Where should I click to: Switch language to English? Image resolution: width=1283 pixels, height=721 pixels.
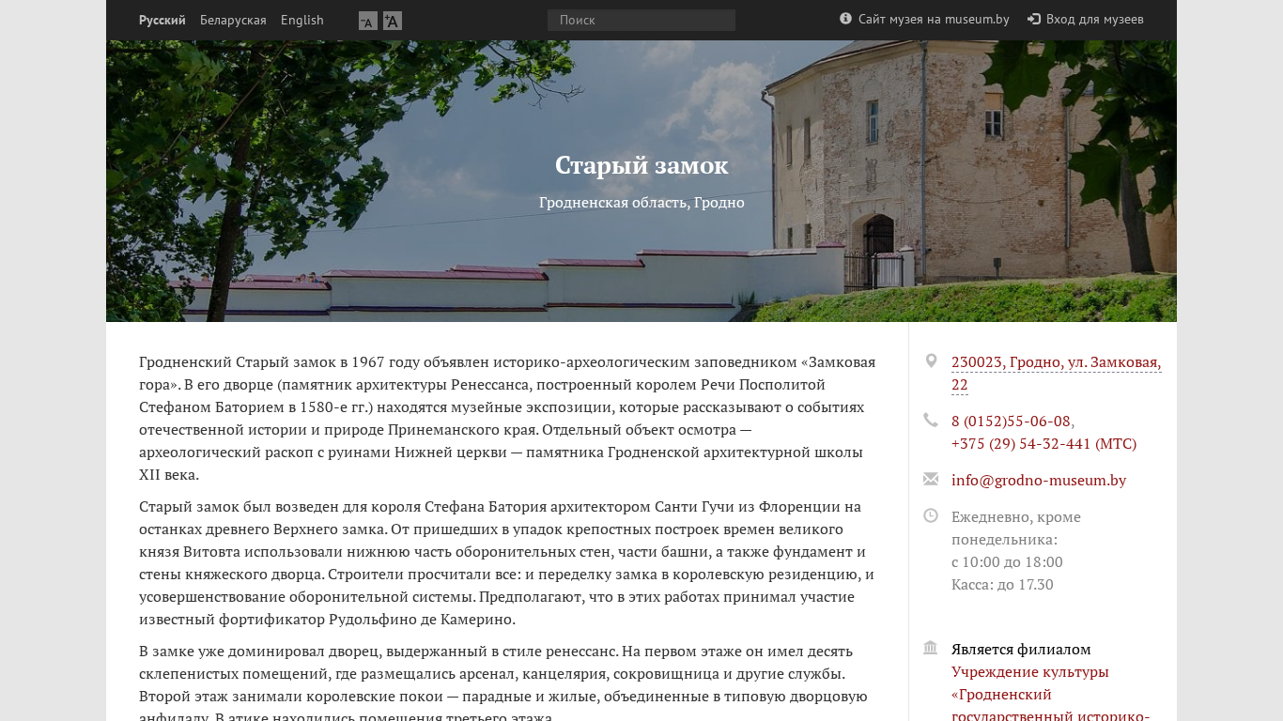coord(302,20)
